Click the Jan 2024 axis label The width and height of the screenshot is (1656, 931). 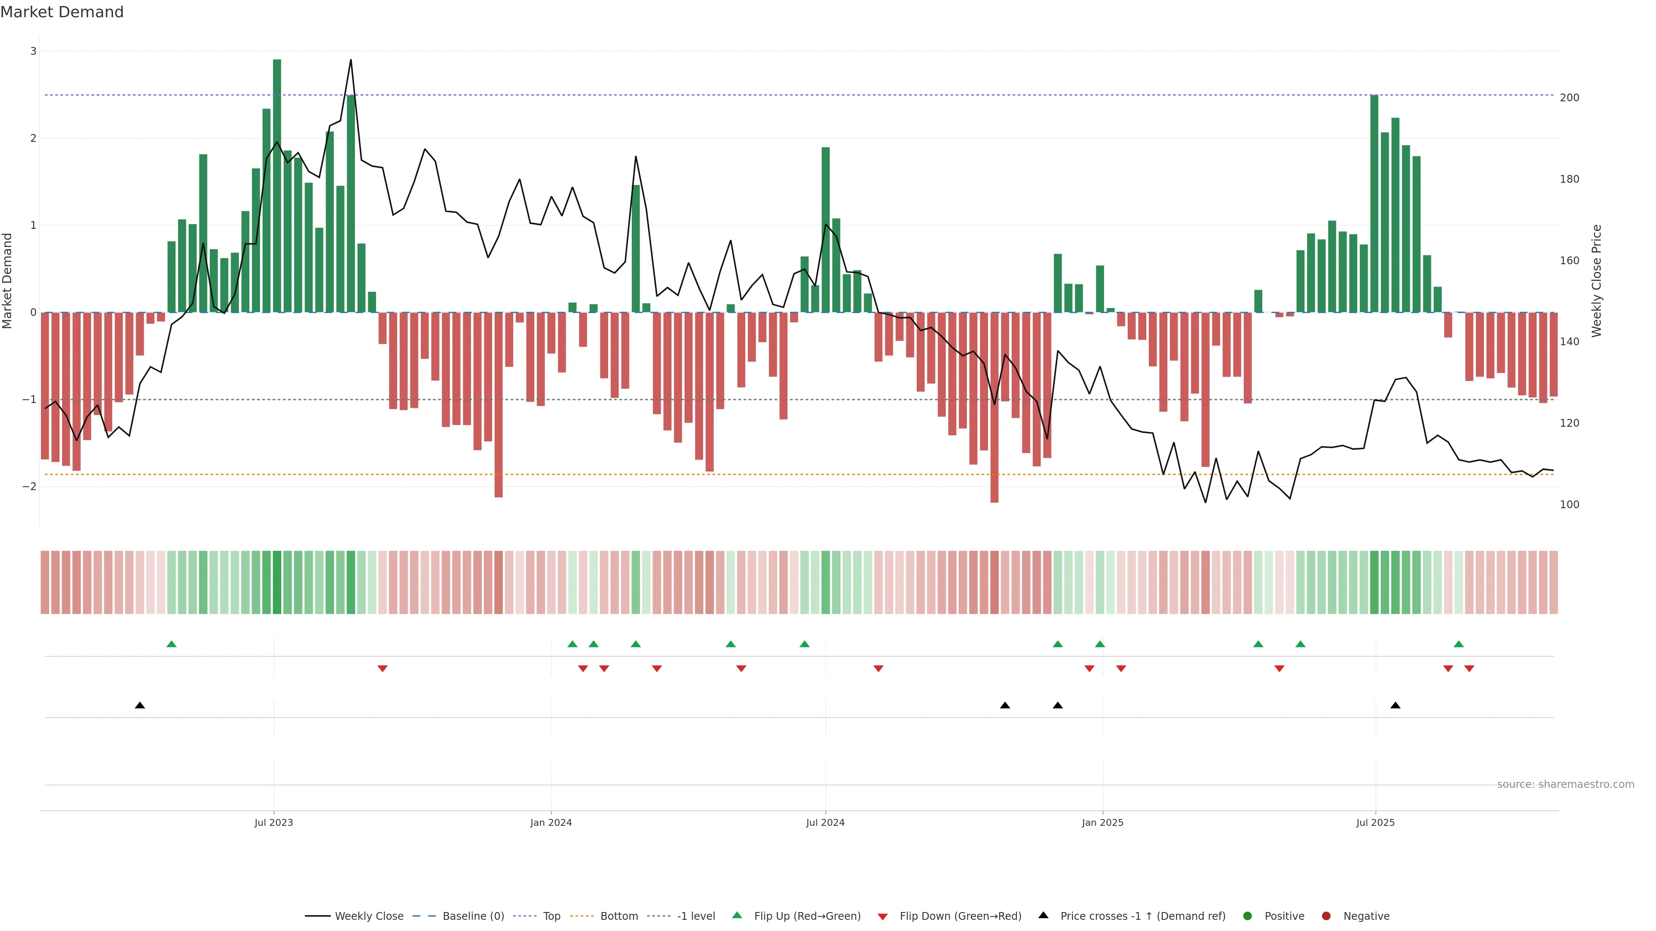click(x=551, y=822)
